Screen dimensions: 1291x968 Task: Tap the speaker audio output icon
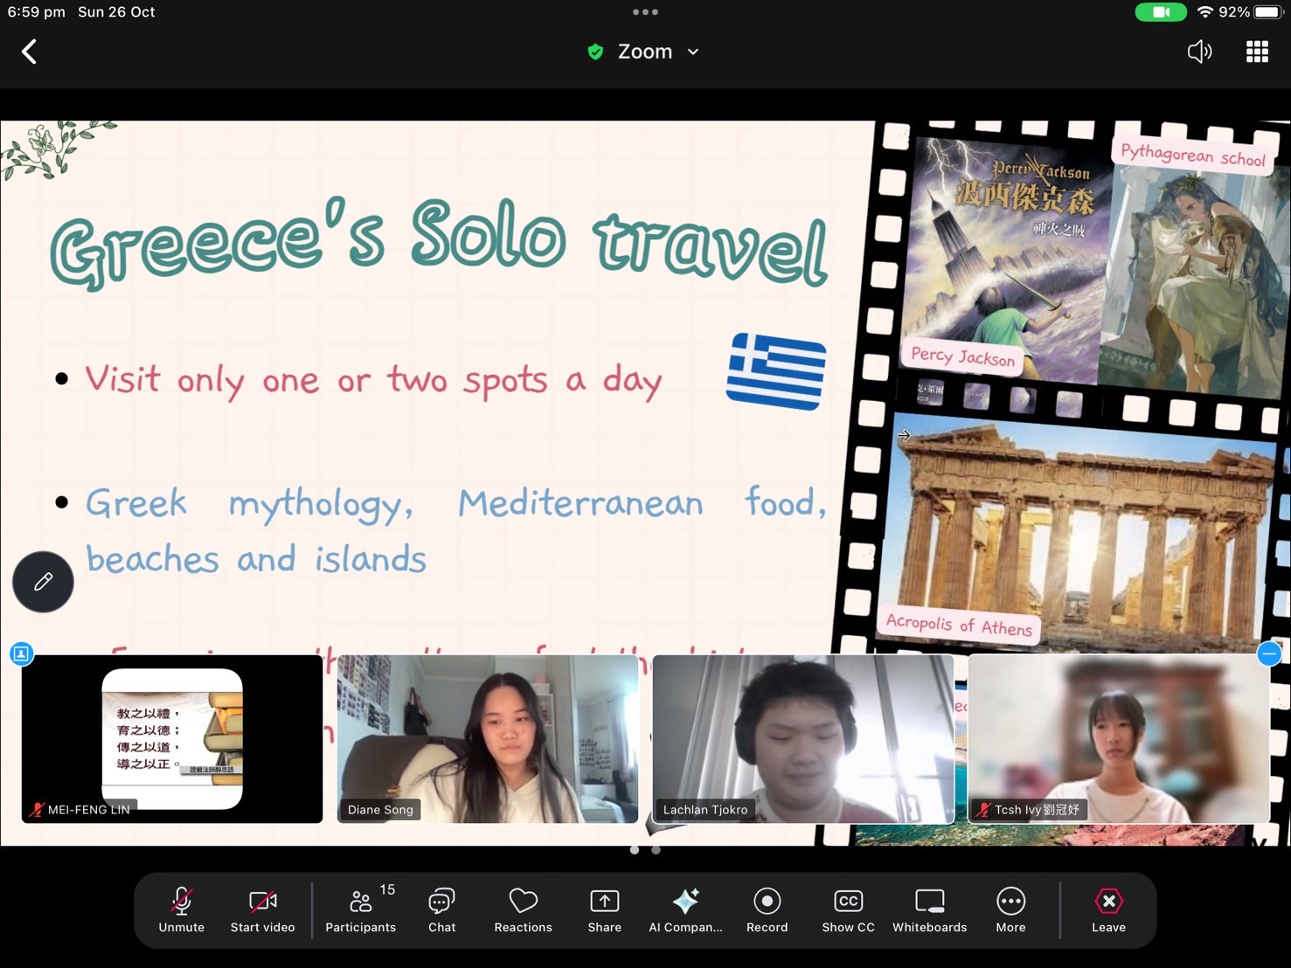1199,52
